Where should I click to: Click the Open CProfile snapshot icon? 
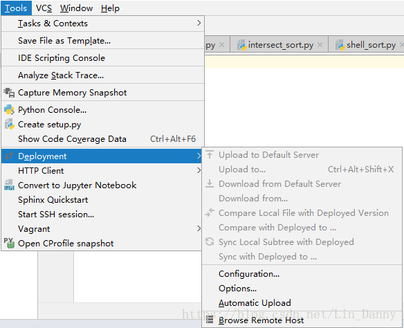click(x=9, y=243)
